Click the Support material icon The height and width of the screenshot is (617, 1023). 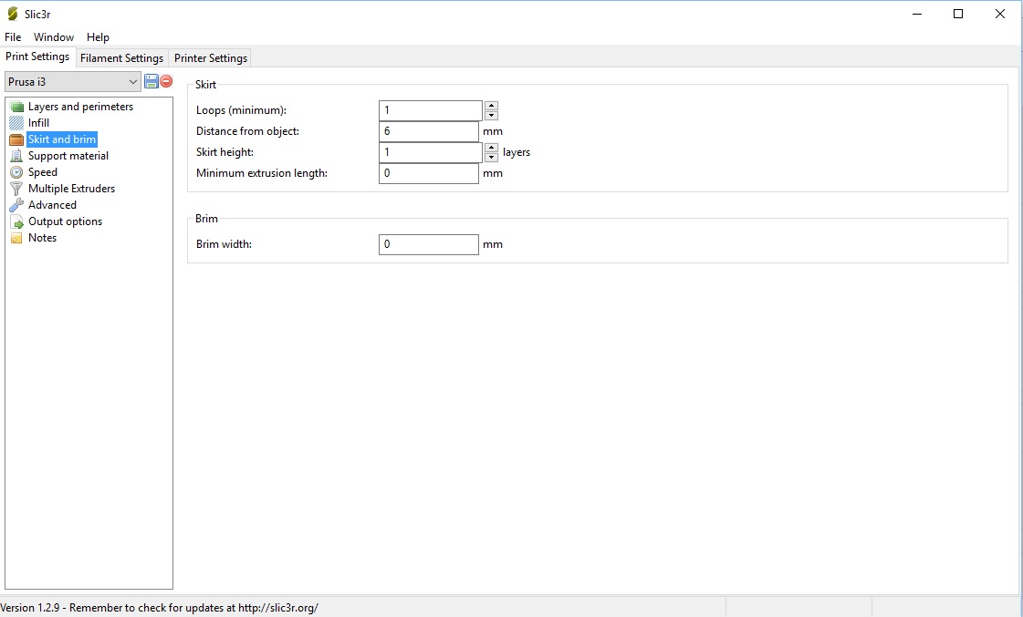[x=16, y=156]
